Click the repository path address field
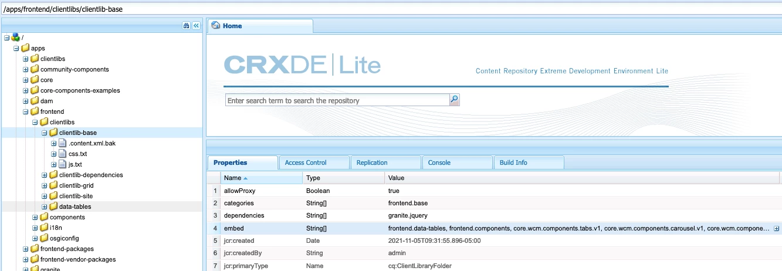The width and height of the screenshot is (782, 271). click(x=391, y=9)
